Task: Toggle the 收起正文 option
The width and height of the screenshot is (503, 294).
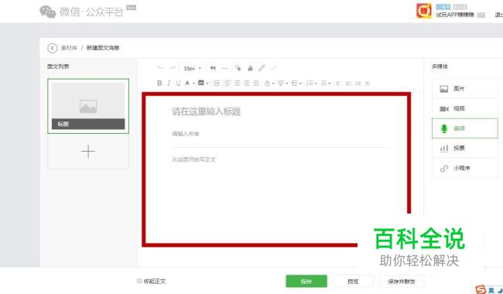Action: (x=151, y=281)
